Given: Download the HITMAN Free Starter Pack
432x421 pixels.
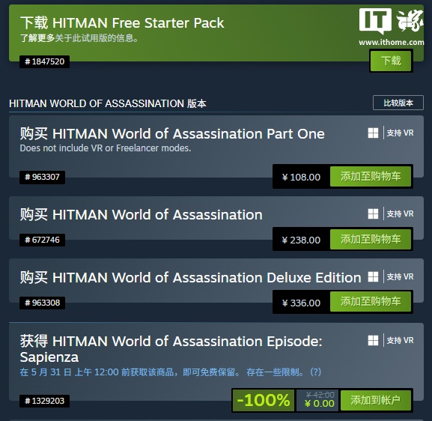Looking at the screenshot, I should coord(391,61).
